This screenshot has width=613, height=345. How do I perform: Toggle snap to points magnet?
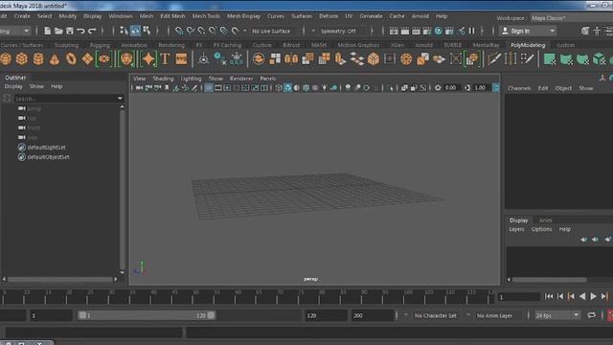[x=201, y=31]
